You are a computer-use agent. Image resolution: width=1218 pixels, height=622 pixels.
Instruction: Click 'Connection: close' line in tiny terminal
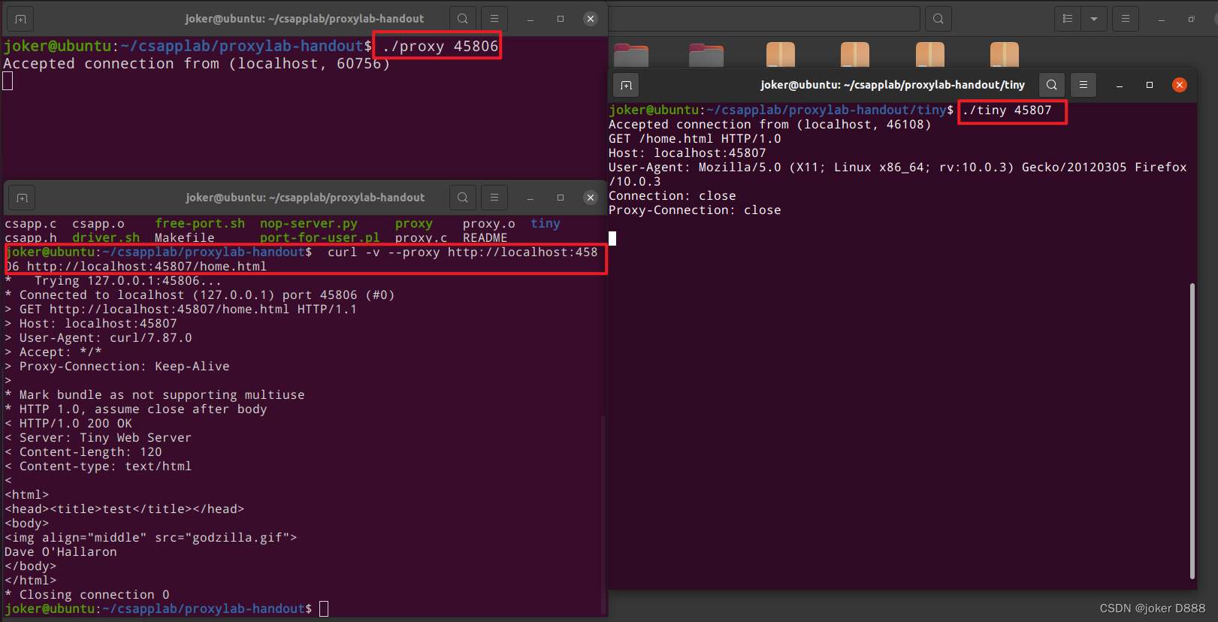(672, 196)
